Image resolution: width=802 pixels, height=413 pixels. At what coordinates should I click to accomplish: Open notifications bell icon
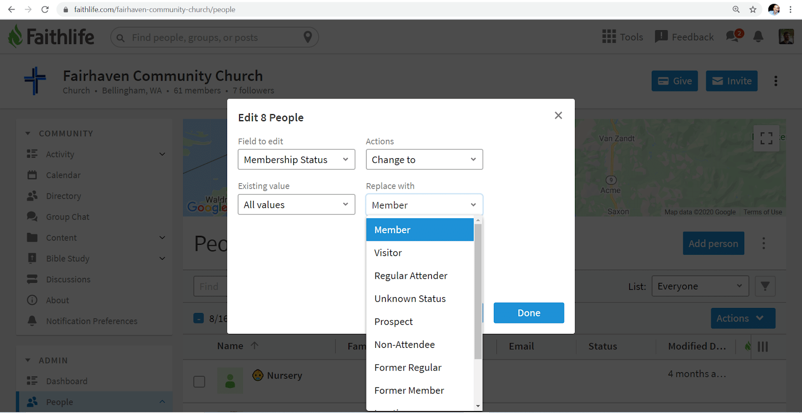(x=758, y=37)
